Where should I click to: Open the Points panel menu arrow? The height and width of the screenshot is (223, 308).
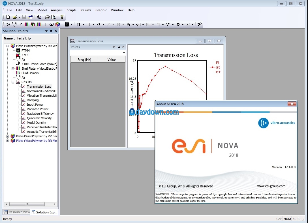[x=114, y=47]
